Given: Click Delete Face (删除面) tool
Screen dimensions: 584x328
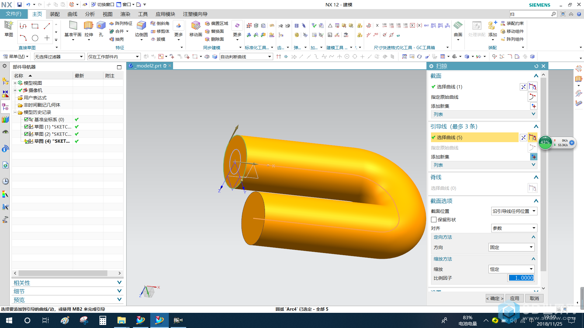Looking at the screenshot, I should (x=214, y=39).
